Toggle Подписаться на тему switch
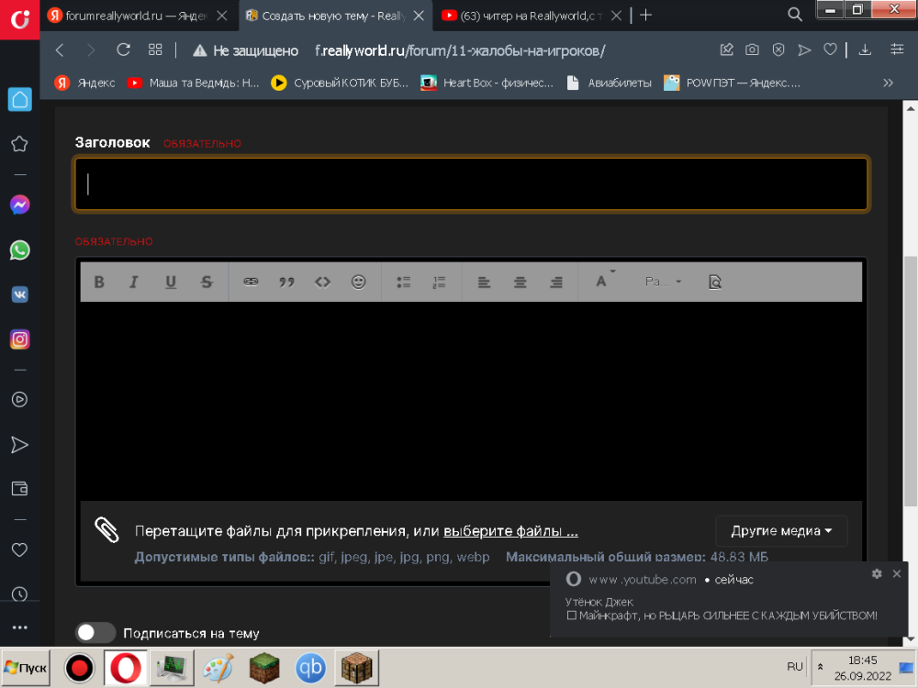918x688 pixels. tap(95, 632)
